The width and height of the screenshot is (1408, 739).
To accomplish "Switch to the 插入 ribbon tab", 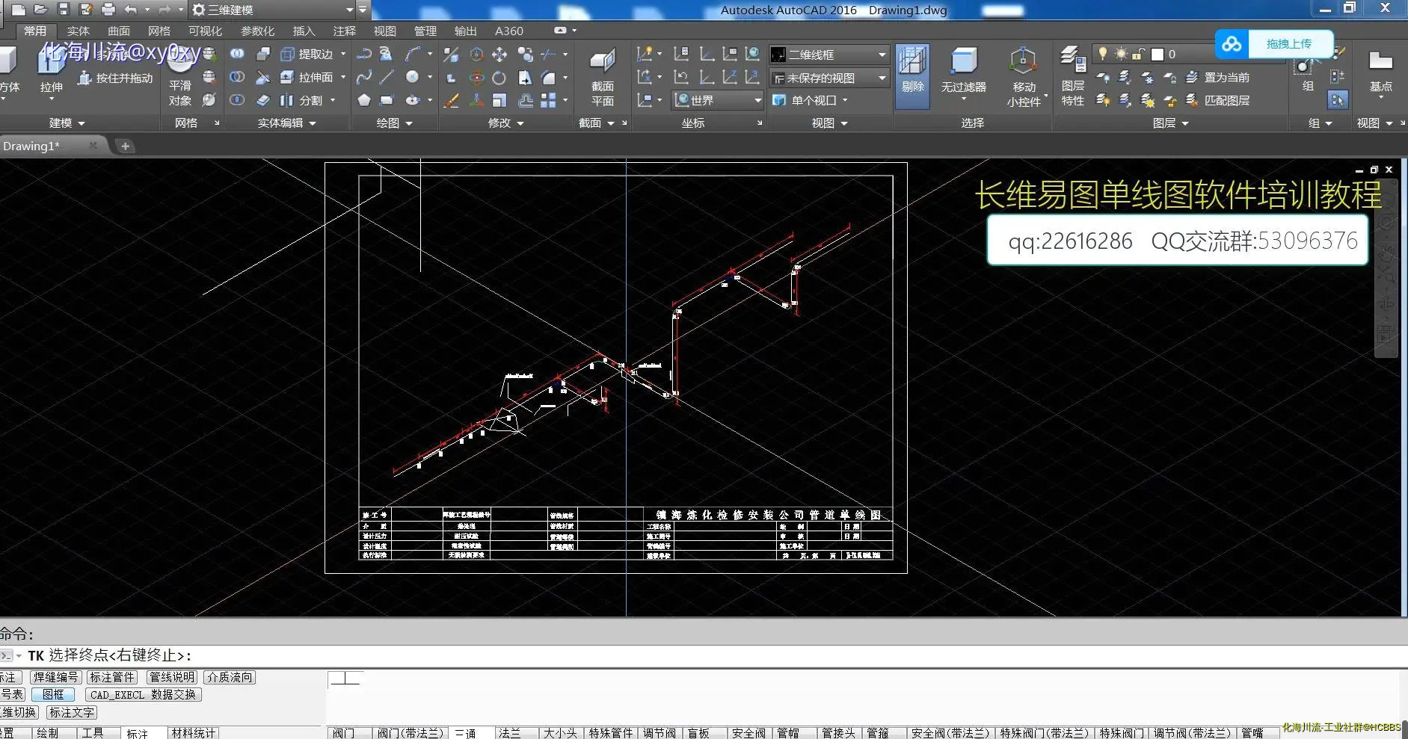I will coord(304,31).
